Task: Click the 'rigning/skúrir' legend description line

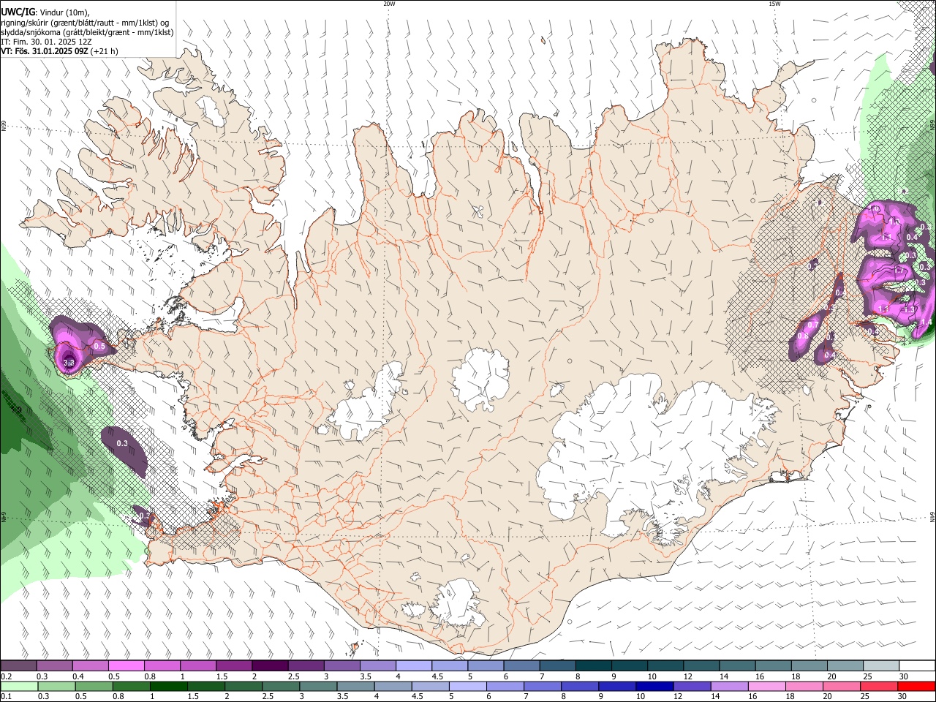Action: (85, 23)
